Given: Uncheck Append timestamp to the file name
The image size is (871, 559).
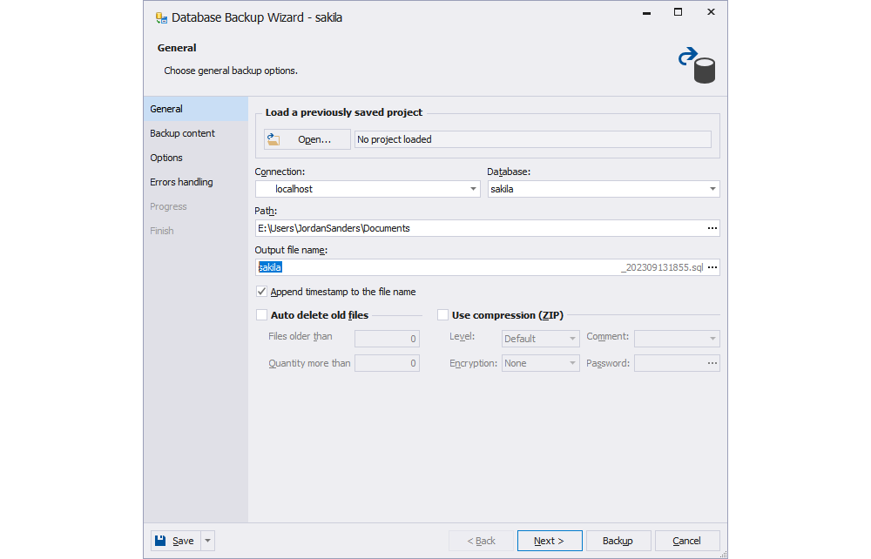Looking at the screenshot, I should click(x=261, y=292).
